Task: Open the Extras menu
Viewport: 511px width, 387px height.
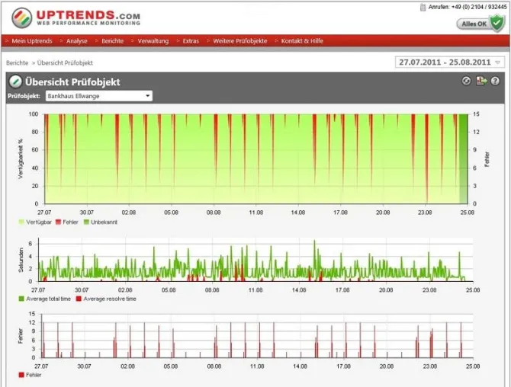Action: point(191,41)
